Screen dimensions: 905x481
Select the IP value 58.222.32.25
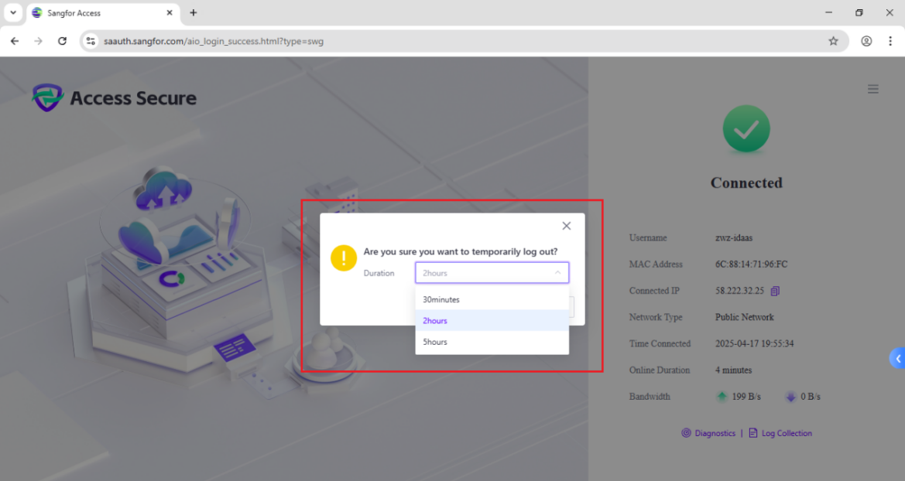(739, 291)
